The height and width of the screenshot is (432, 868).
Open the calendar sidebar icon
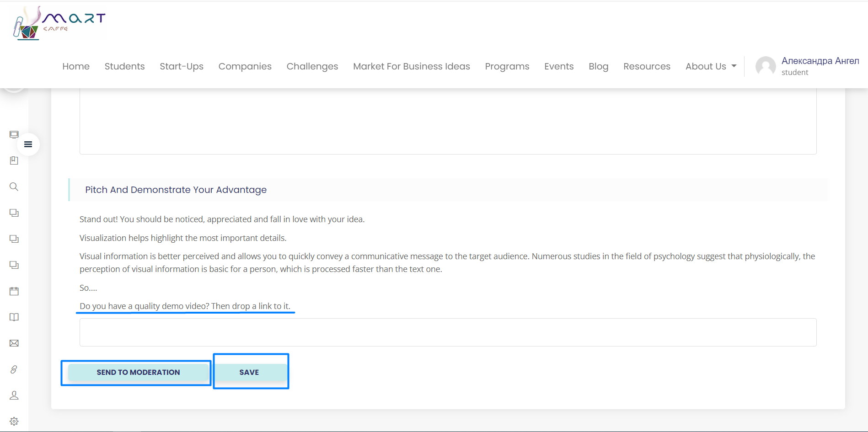coord(14,291)
